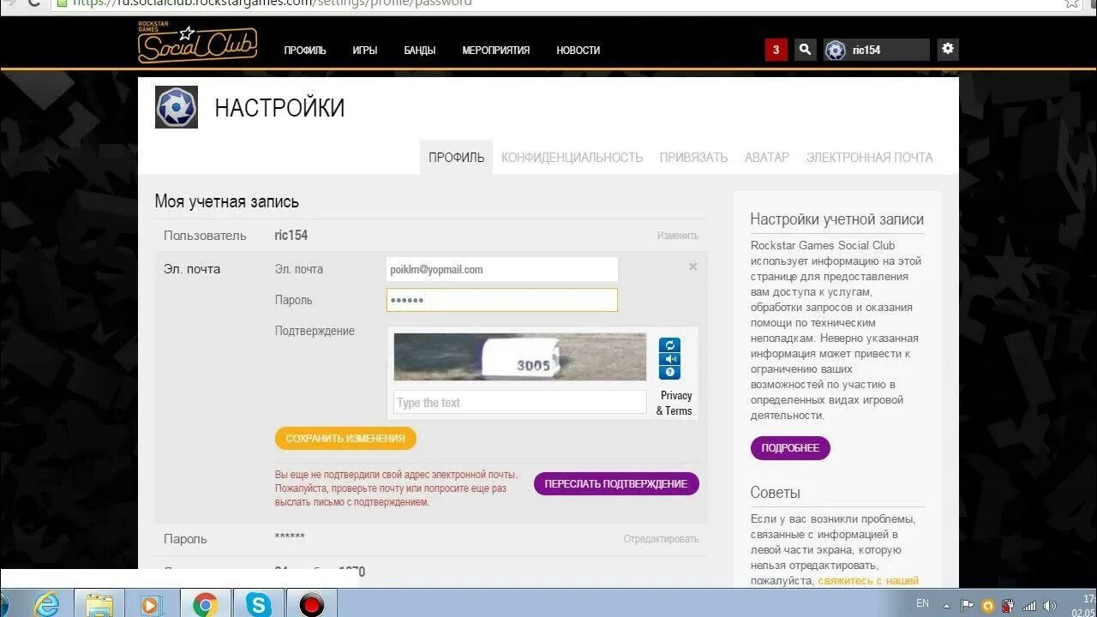The image size is (1097, 617).
Task: Open the settings gear icon in header
Action: [x=947, y=49]
